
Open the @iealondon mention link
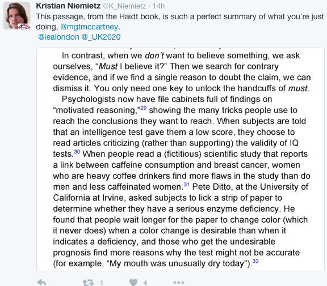(58, 37)
